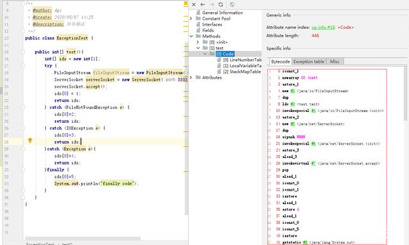The image size is (409, 245).
Task: Click the sipush 8888 bytecode line
Action: click(x=293, y=137)
